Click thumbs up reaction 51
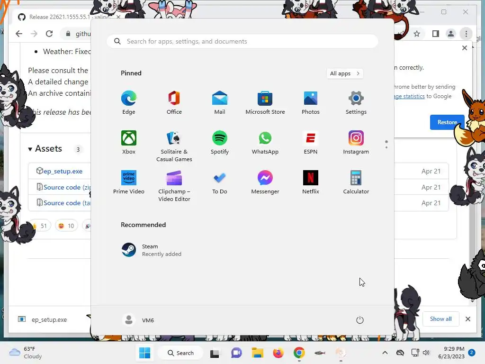This screenshot has width=485, height=364. (40, 226)
